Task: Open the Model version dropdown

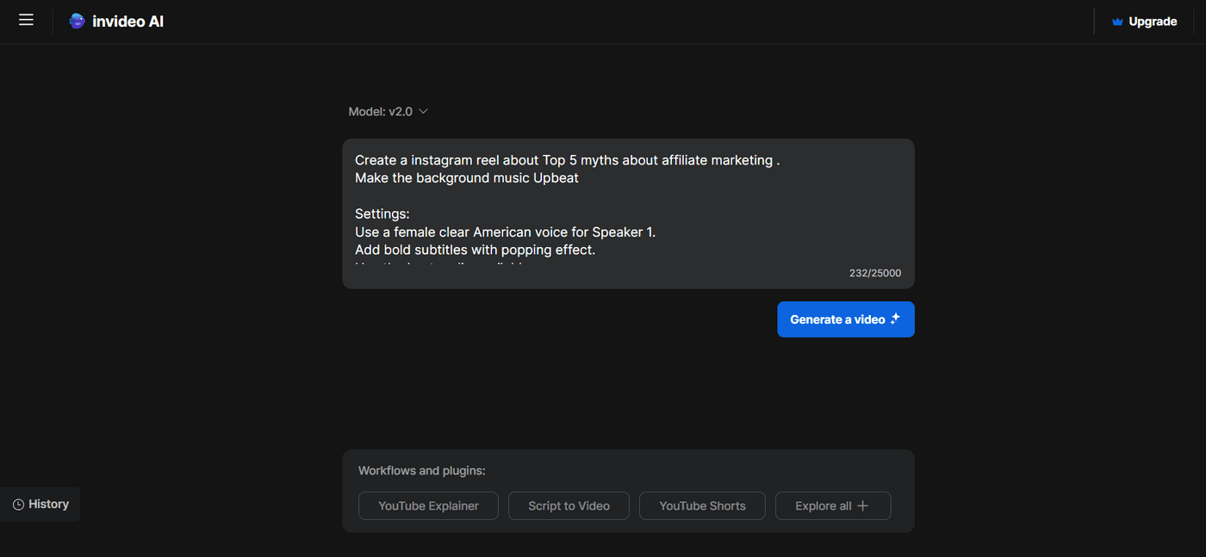Action: click(388, 111)
